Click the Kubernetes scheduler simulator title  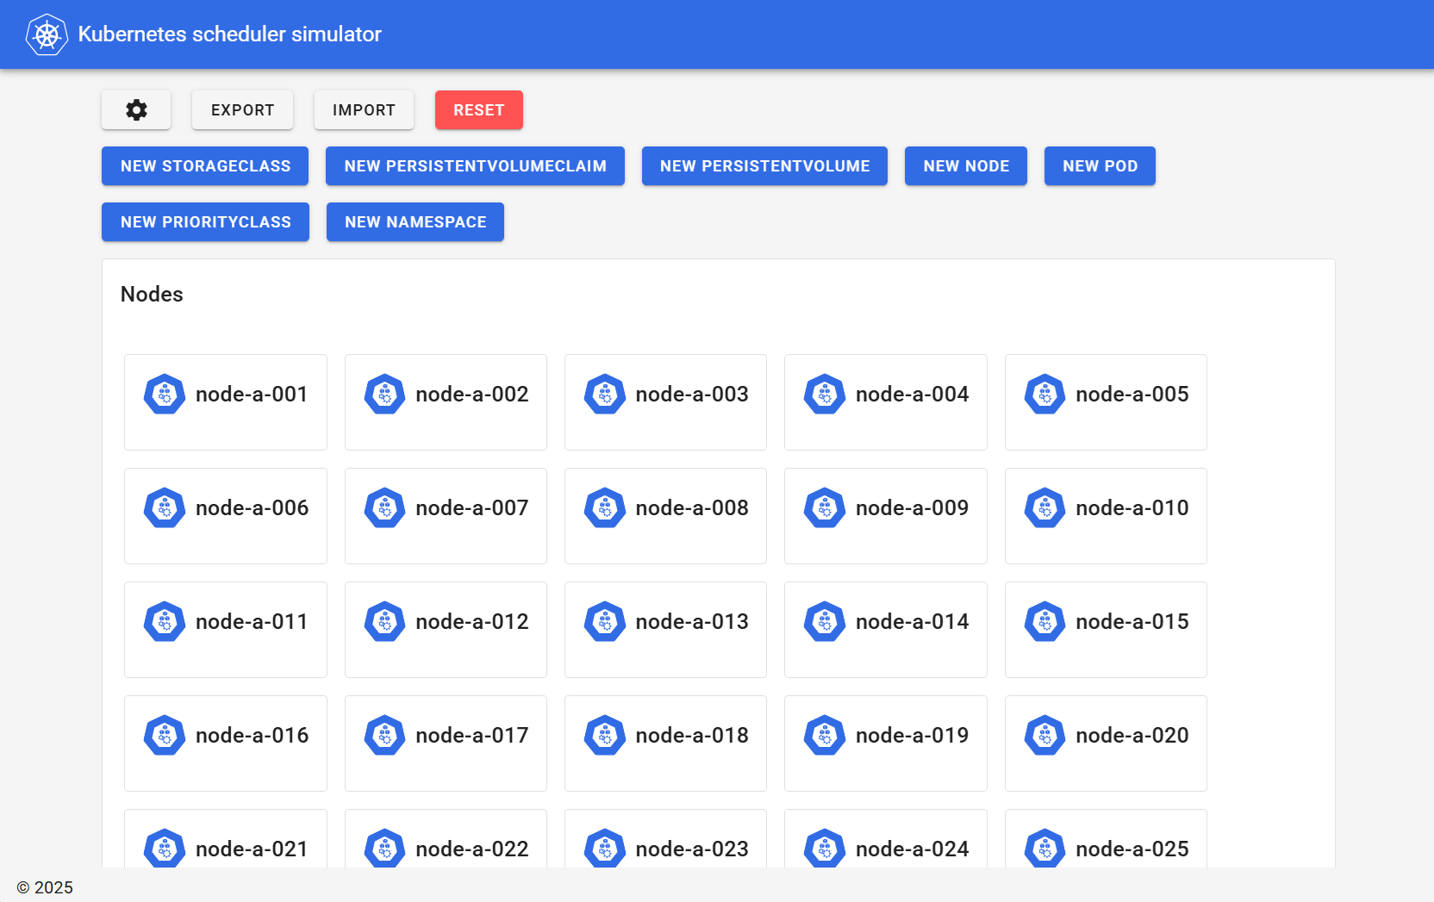tap(229, 34)
